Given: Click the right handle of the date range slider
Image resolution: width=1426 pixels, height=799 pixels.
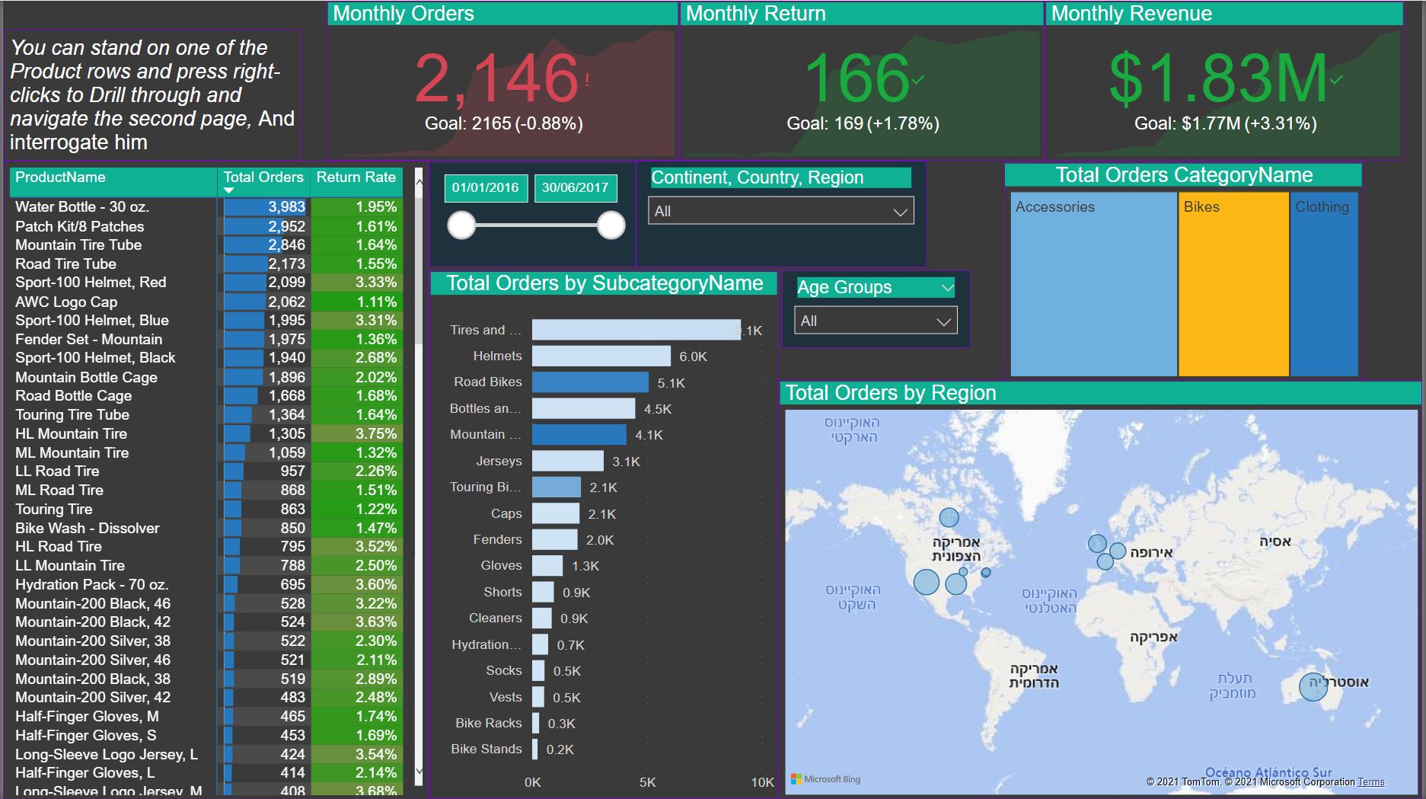Looking at the screenshot, I should [610, 225].
